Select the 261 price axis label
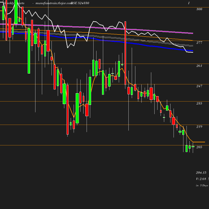Image resolution: width=209 pixels, height=209 pixels. (x=199, y=66)
